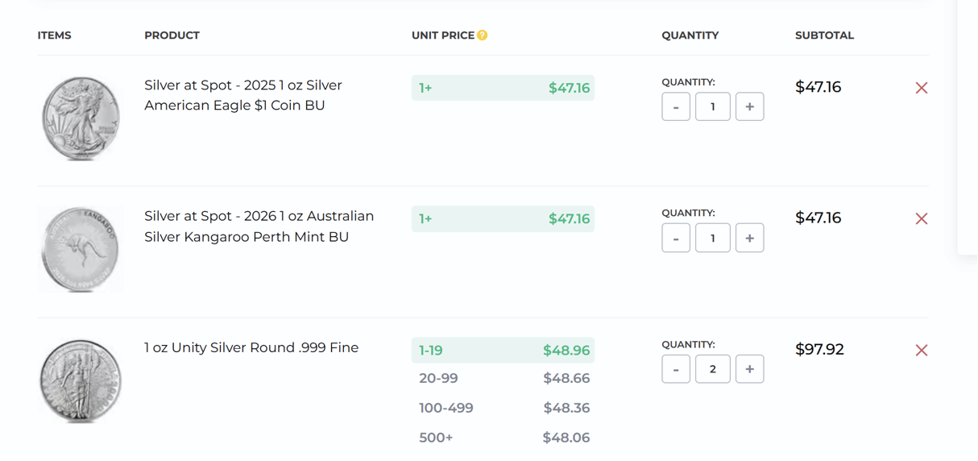
Task: Open the Australian Silver Kangaroo coin image
Action: (x=81, y=248)
